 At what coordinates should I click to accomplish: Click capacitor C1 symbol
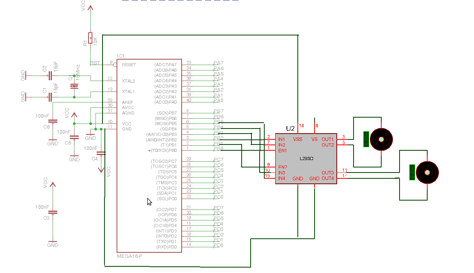point(50,97)
